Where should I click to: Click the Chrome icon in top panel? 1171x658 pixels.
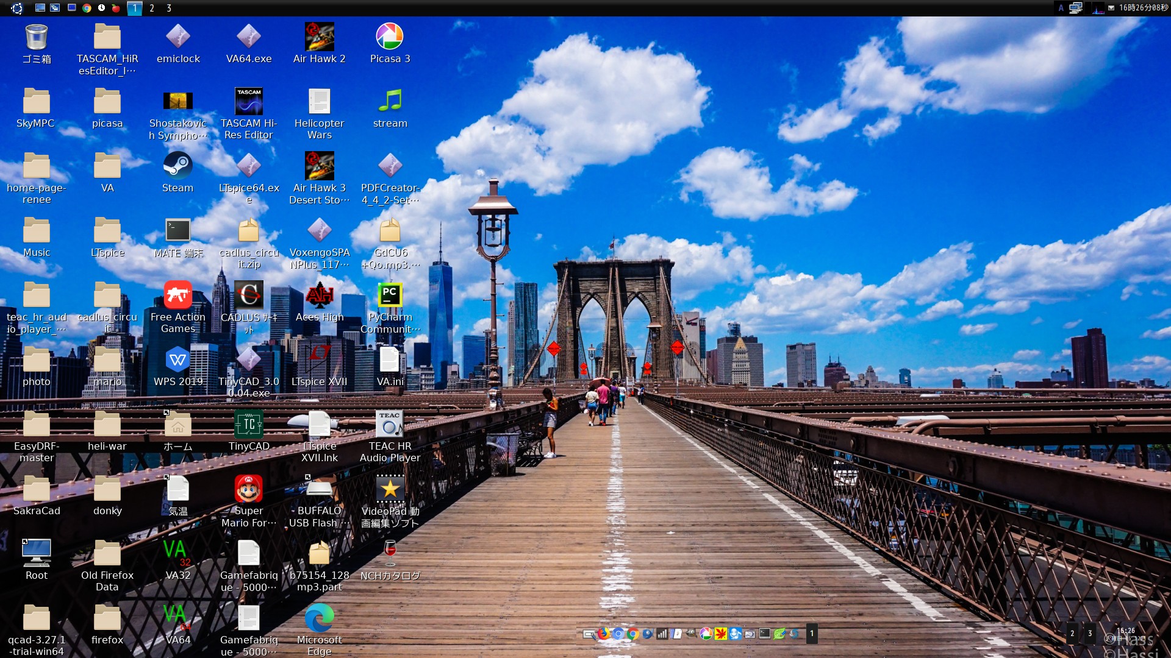(87, 8)
